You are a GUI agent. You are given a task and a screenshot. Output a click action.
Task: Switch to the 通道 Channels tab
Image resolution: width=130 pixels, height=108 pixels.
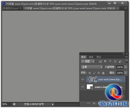pyautogui.click(x=91, y=57)
